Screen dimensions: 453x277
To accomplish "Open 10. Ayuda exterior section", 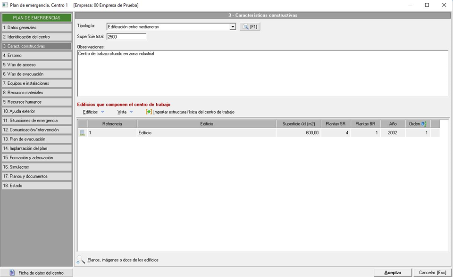I will click(37, 111).
